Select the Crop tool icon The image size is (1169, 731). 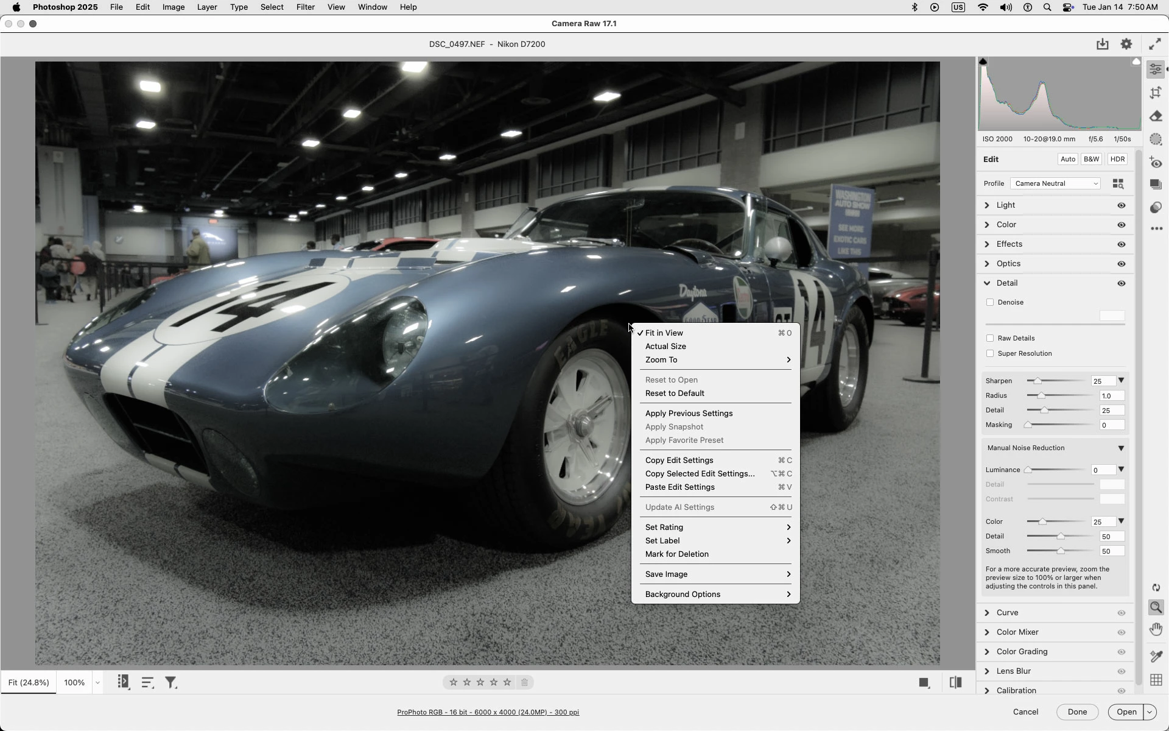(1156, 93)
